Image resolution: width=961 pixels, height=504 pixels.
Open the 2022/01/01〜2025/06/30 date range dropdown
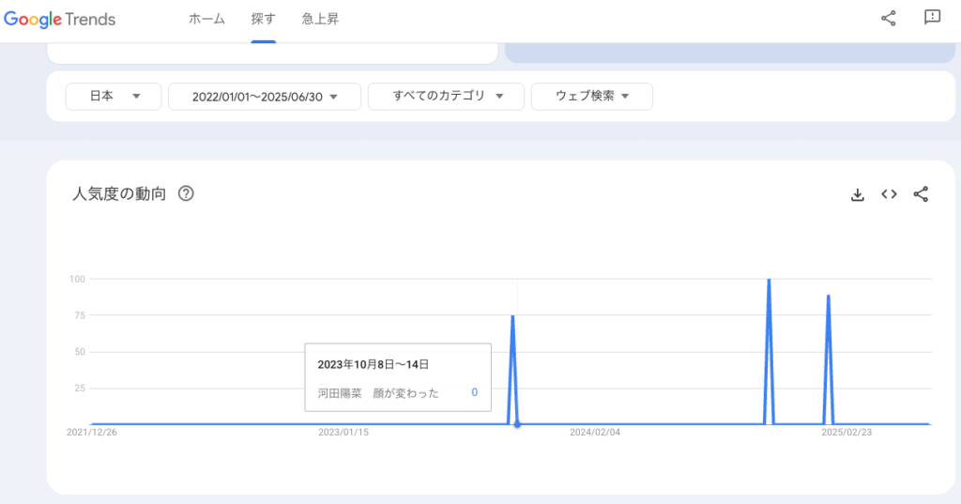coord(264,96)
